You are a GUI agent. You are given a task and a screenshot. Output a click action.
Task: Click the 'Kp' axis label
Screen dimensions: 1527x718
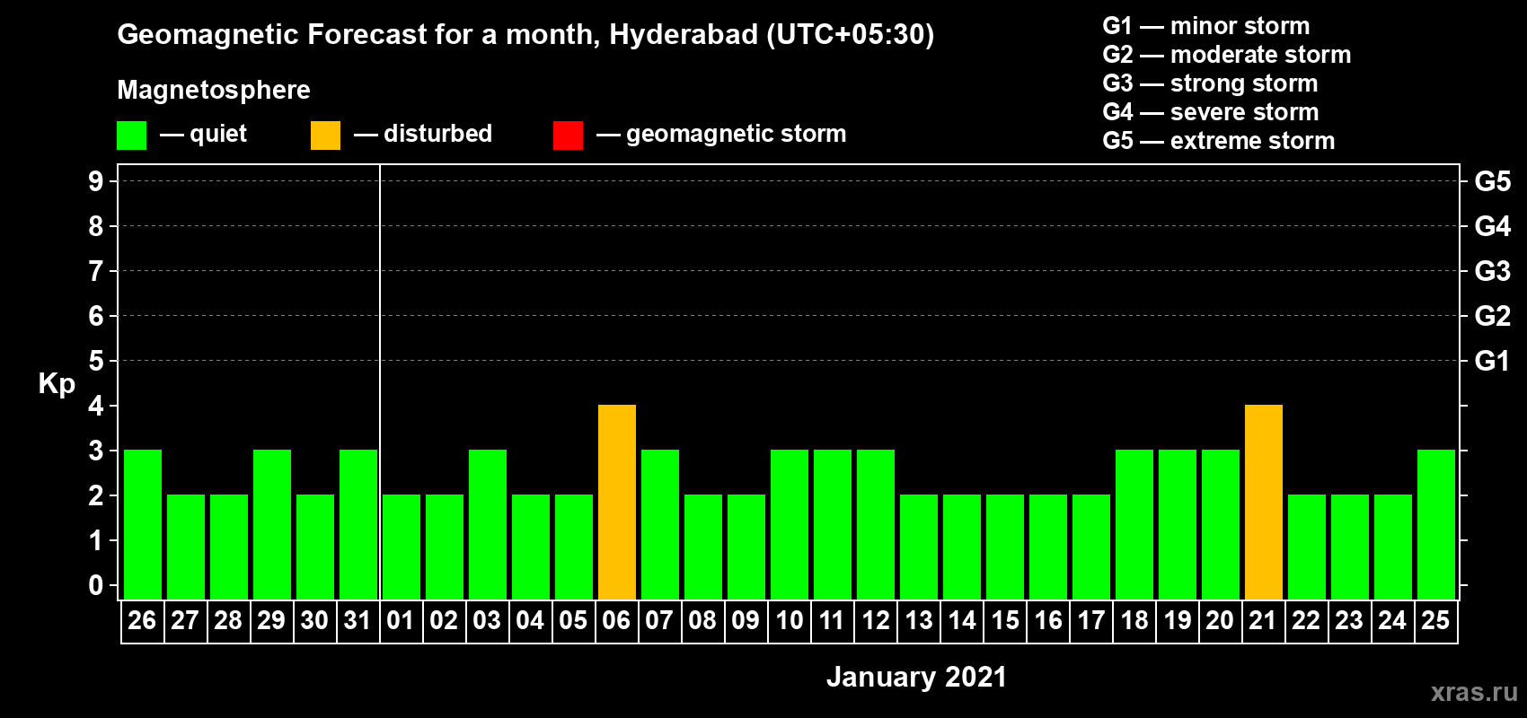tap(57, 384)
